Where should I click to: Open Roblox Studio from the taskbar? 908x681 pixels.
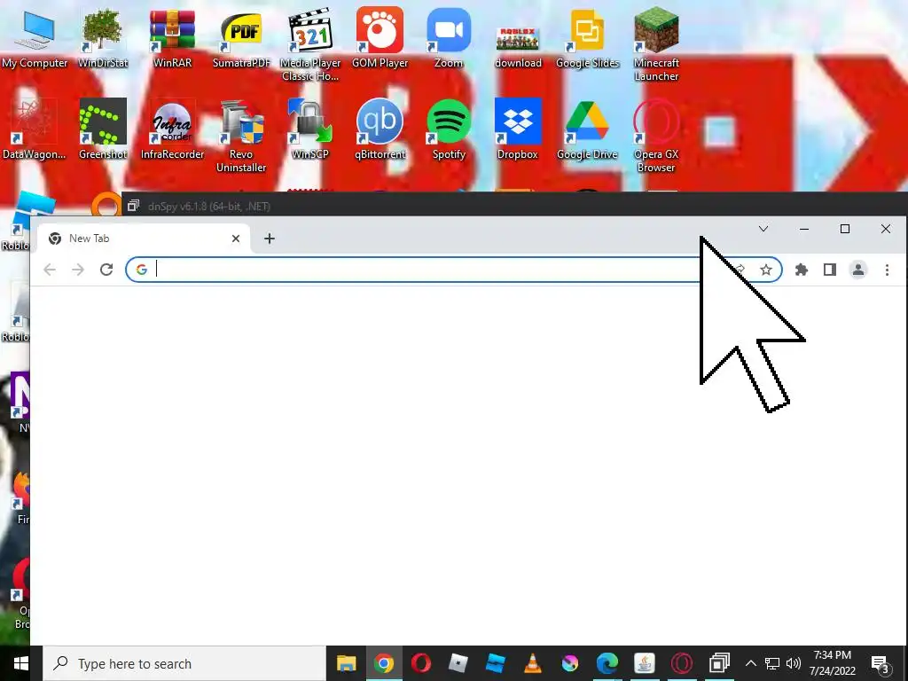[495, 663]
